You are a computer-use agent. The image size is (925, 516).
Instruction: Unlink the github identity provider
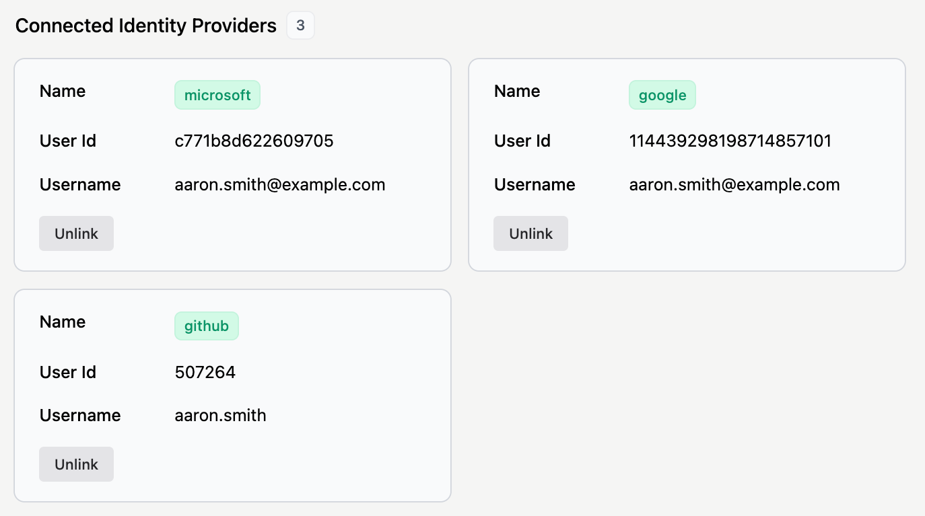[x=76, y=464]
